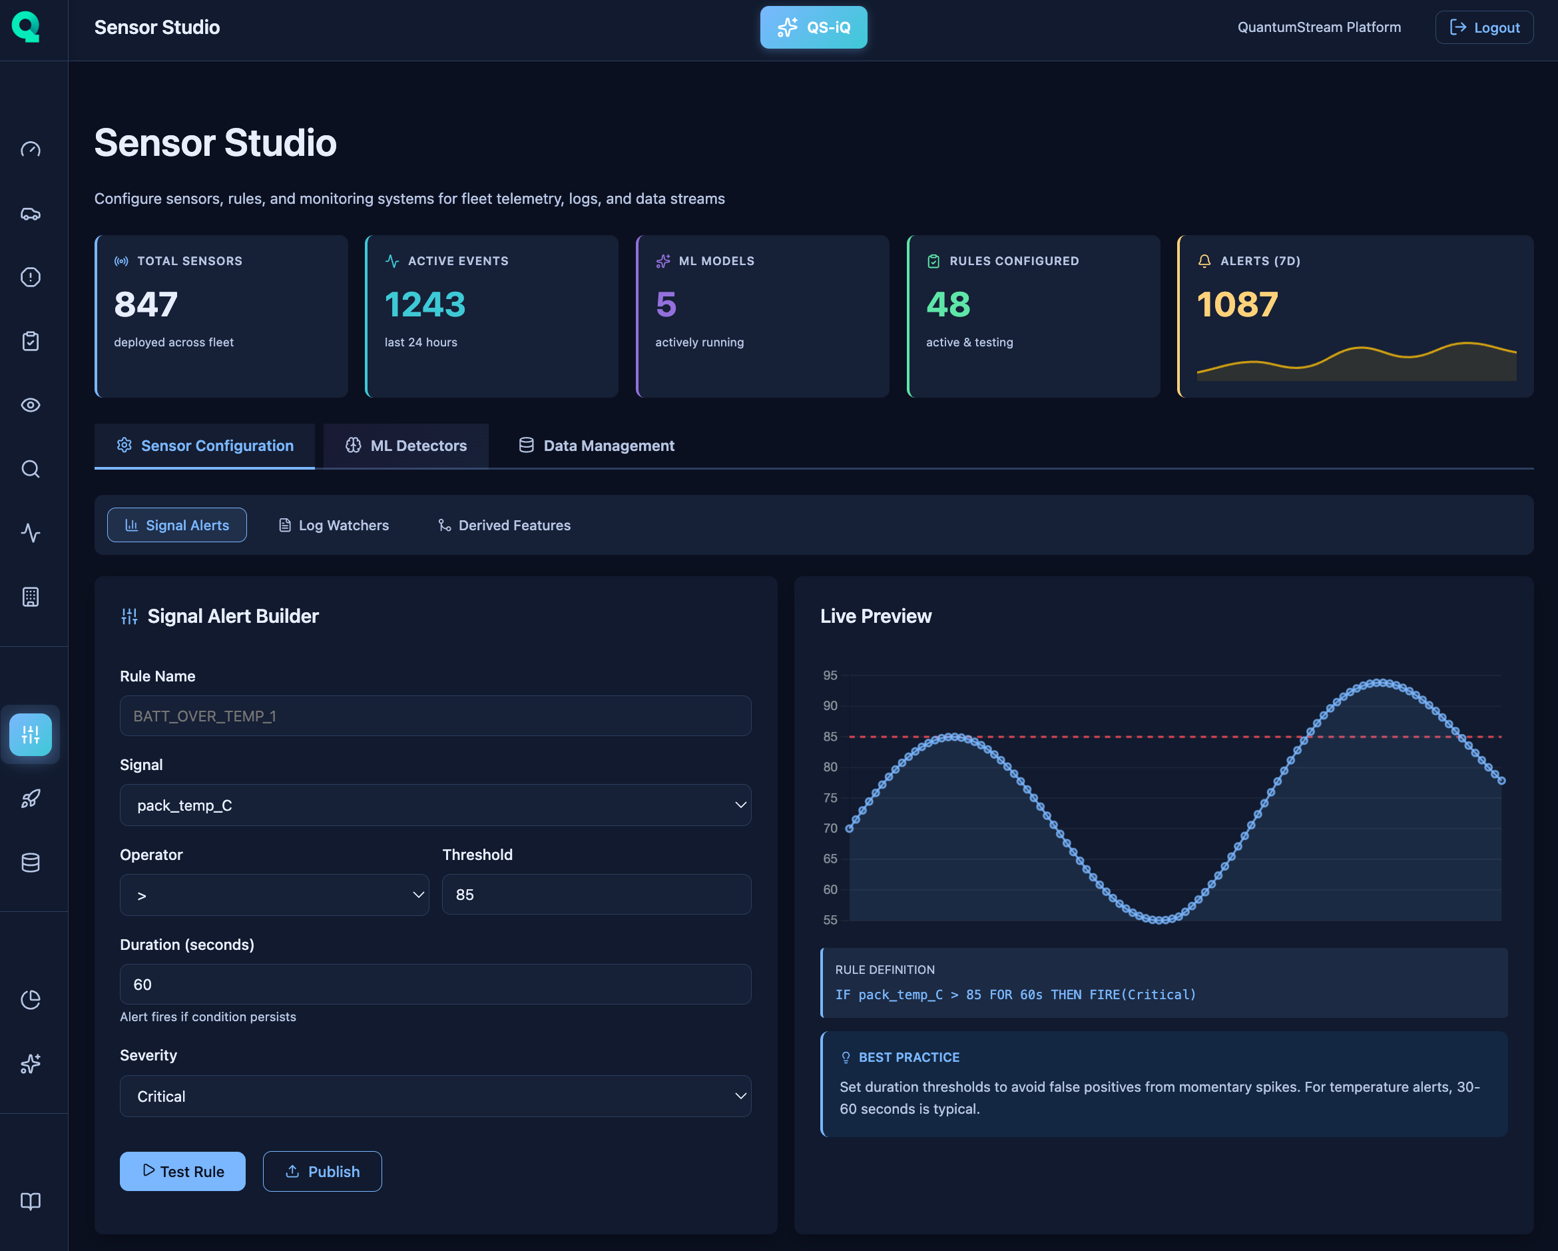The image size is (1558, 1251).
Task: Switch to the ML Detectors tab
Action: click(x=405, y=446)
